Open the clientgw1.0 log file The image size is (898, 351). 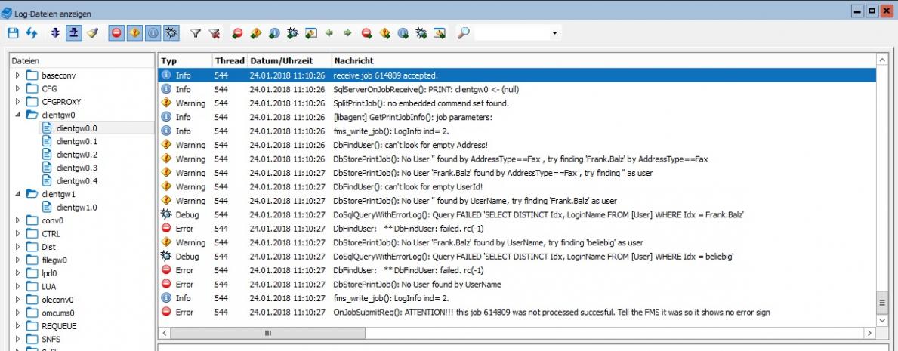76,208
